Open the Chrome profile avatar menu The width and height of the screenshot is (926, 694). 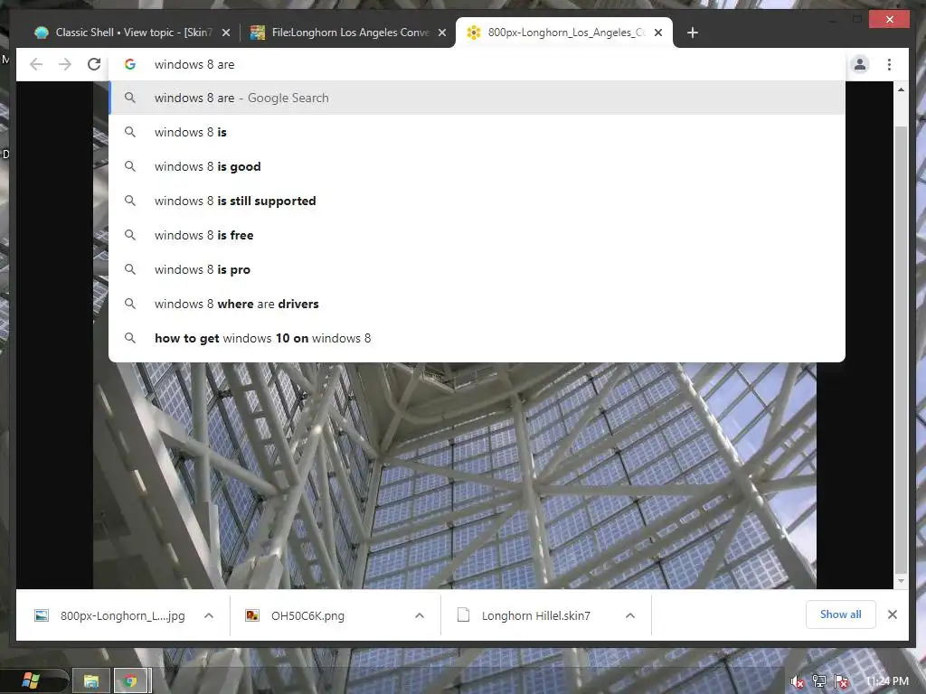coord(860,64)
